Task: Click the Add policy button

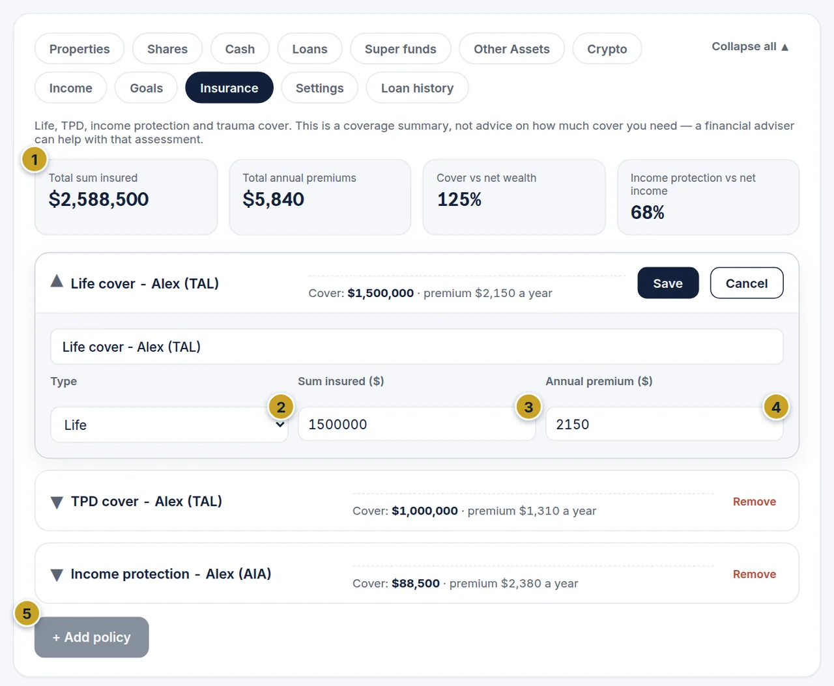Action: [x=92, y=637]
